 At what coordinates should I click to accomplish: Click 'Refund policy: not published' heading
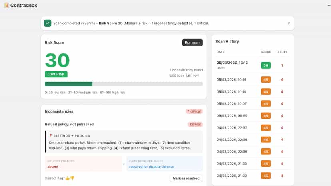[69, 124]
